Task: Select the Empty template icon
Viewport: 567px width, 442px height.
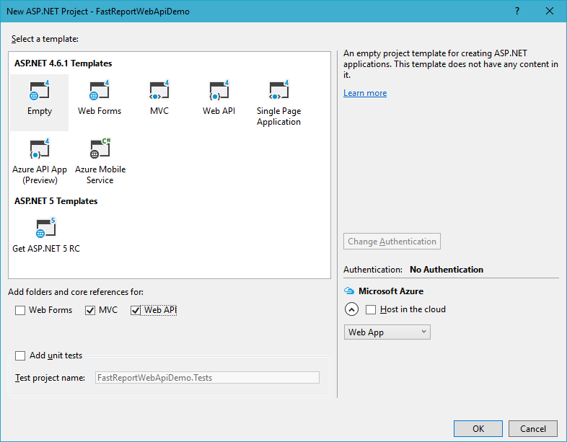Action: point(40,90)
